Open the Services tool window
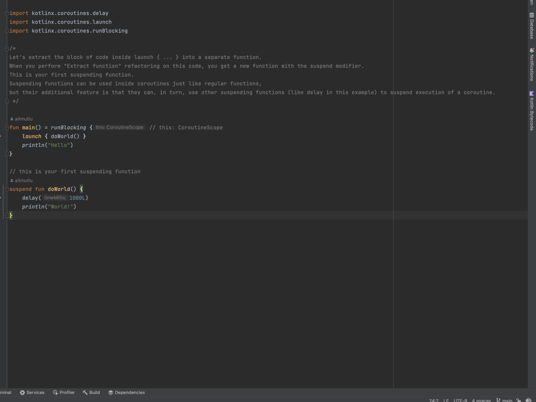 (32, 392)
